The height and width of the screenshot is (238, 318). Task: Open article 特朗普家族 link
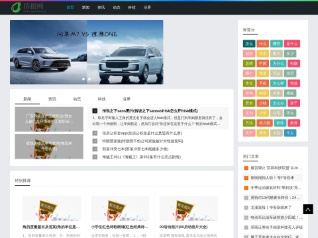(x=142, y=141)
